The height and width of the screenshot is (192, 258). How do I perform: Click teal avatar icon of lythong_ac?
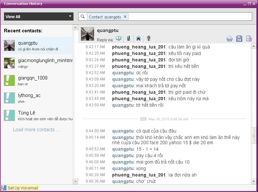[9, 98]
